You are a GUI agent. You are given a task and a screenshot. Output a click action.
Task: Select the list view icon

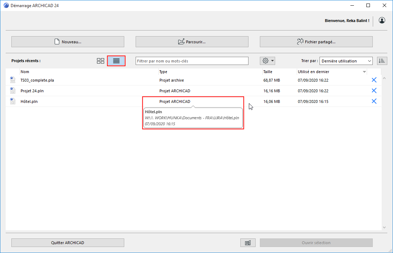point(116,61)
